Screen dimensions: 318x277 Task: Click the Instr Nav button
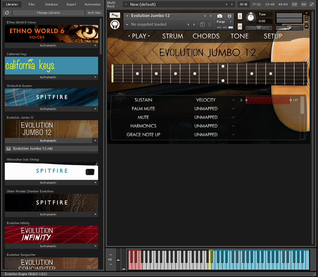(94, 13)
